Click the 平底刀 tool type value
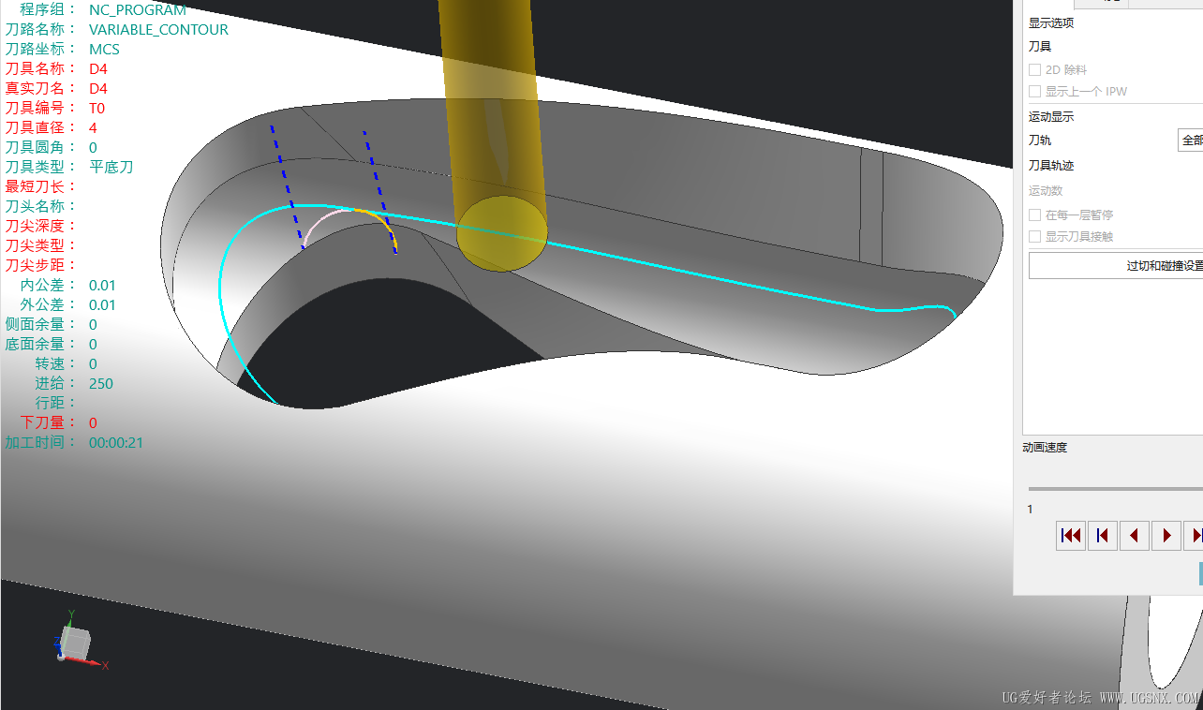This screenshot has height=710, width=1203. pos(111,167)
